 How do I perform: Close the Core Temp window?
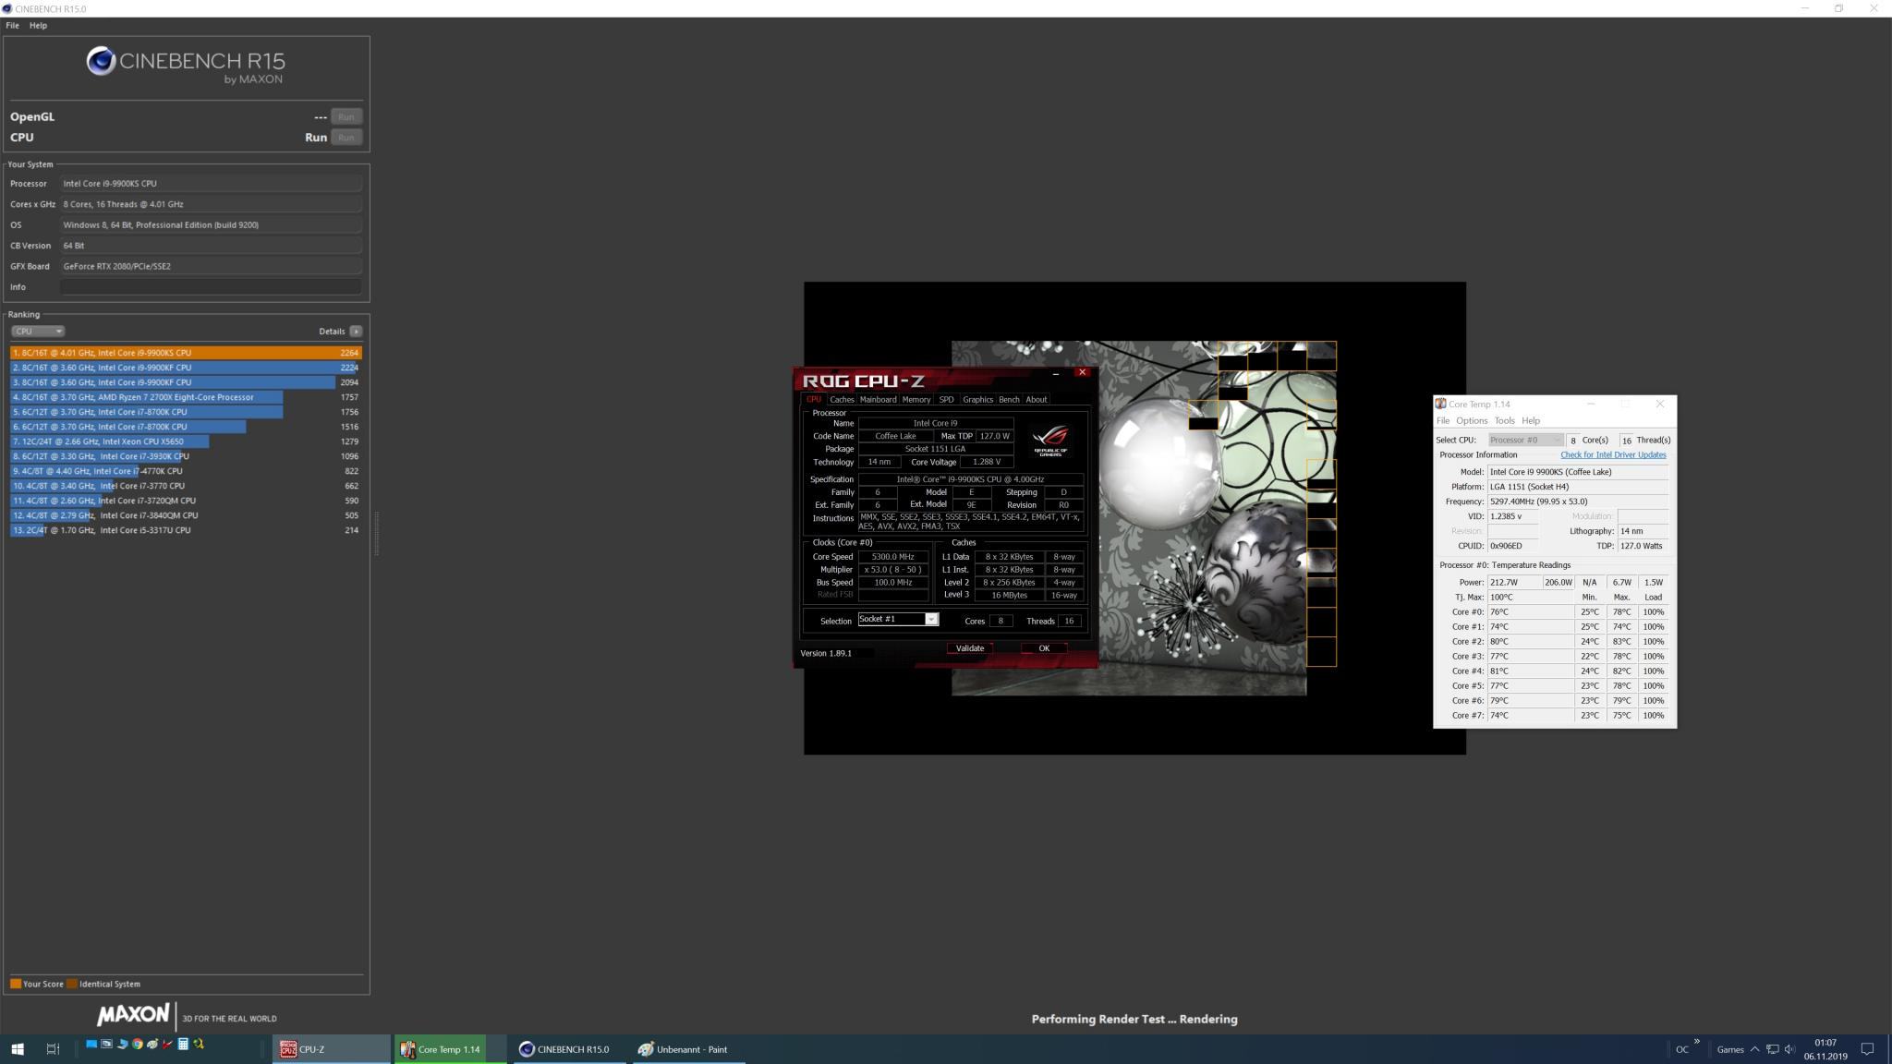coord(1659,404)
